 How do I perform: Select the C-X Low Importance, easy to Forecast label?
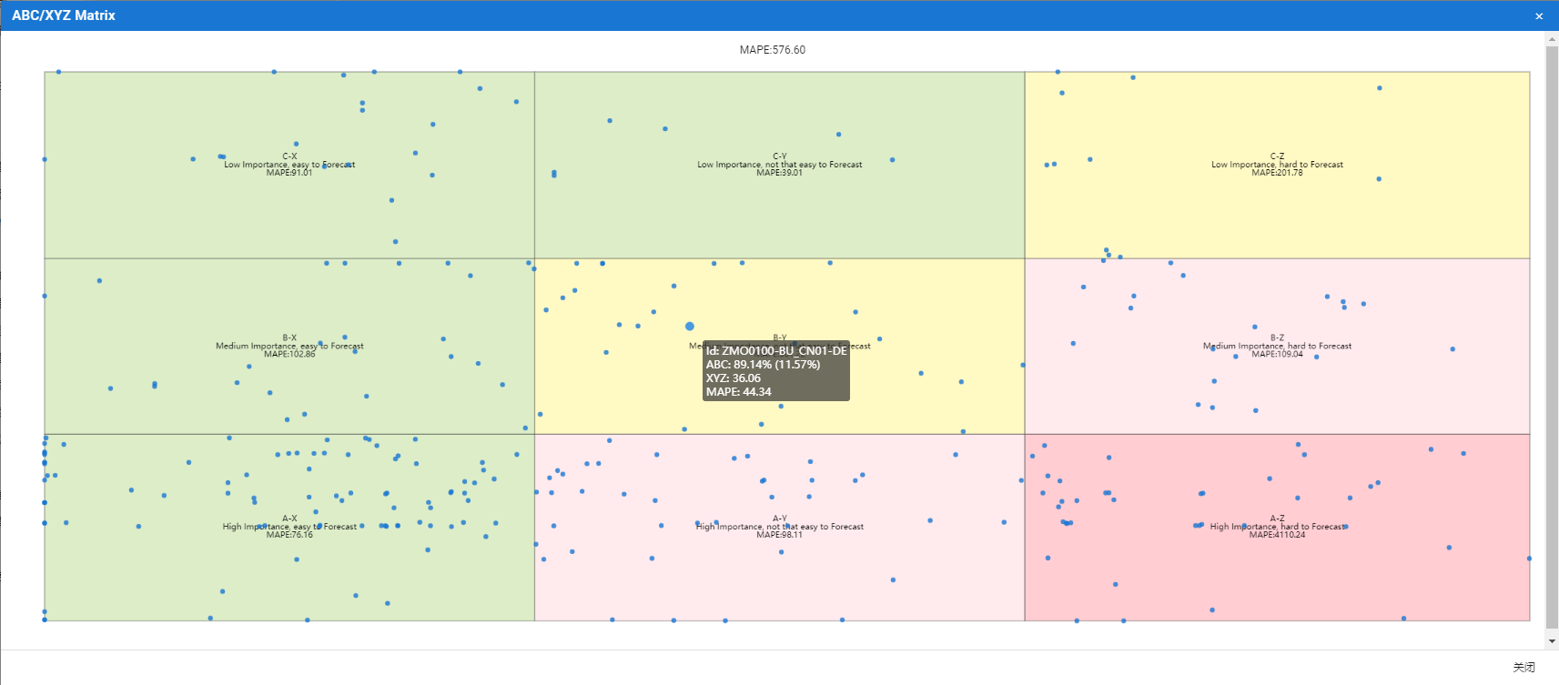(x=289, y=165)
